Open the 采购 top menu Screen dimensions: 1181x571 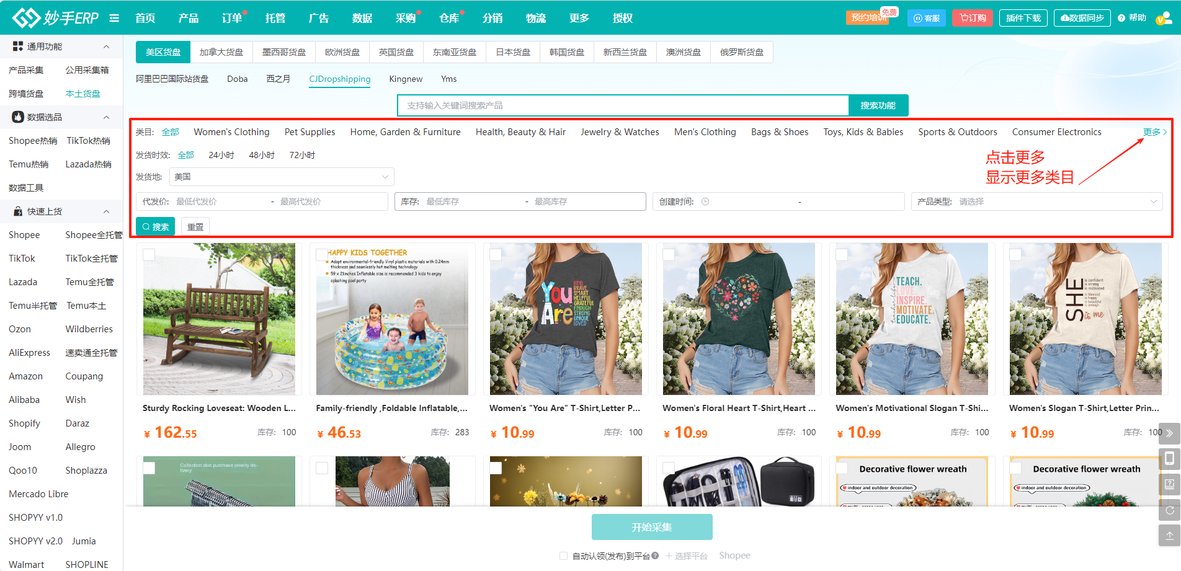click(x=405, y=18)
